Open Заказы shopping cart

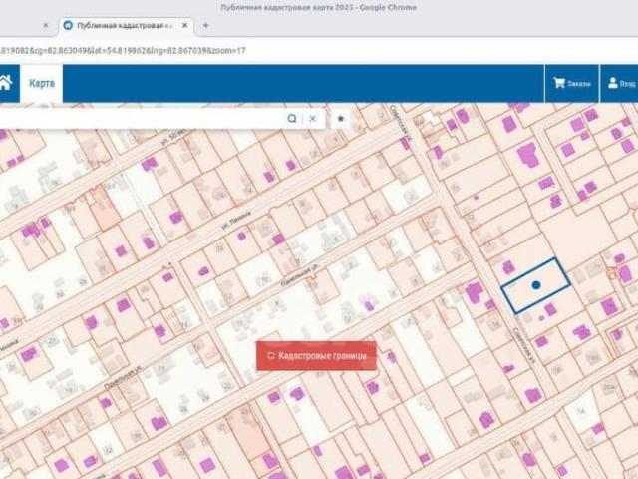(x=571, y=84)
